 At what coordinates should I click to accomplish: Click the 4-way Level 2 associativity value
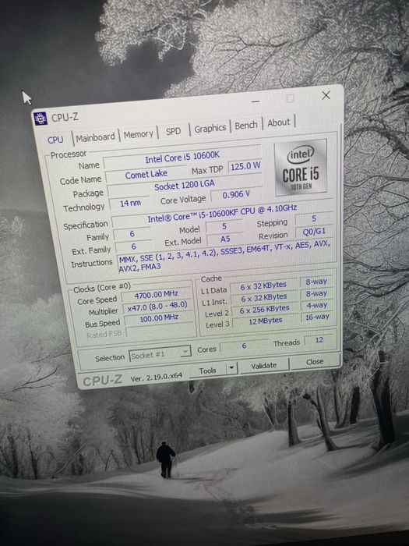[316, 305]
